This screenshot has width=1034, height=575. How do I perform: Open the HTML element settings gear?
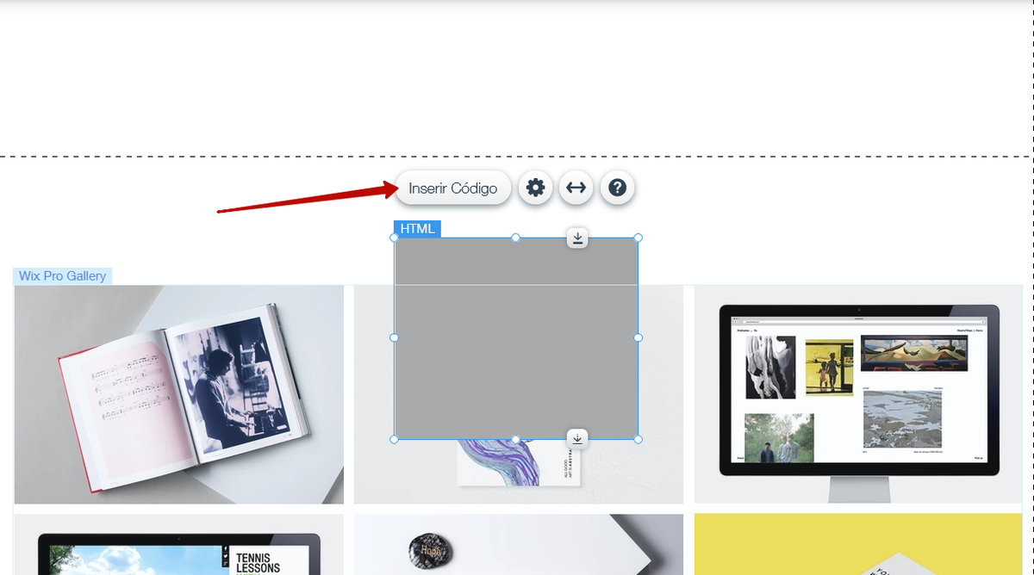coord(536,188)
